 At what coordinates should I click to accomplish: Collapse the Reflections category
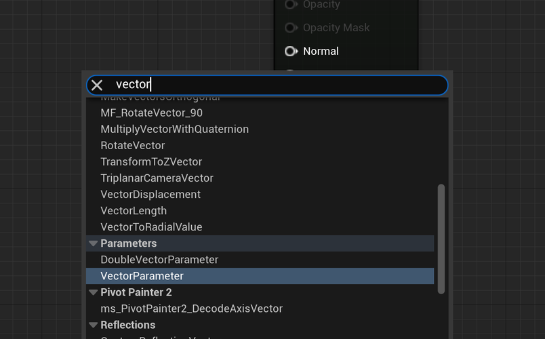point(94,325)
